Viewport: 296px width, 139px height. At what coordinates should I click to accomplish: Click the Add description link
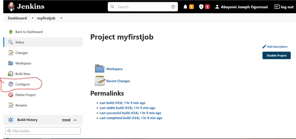coord(277,47)
